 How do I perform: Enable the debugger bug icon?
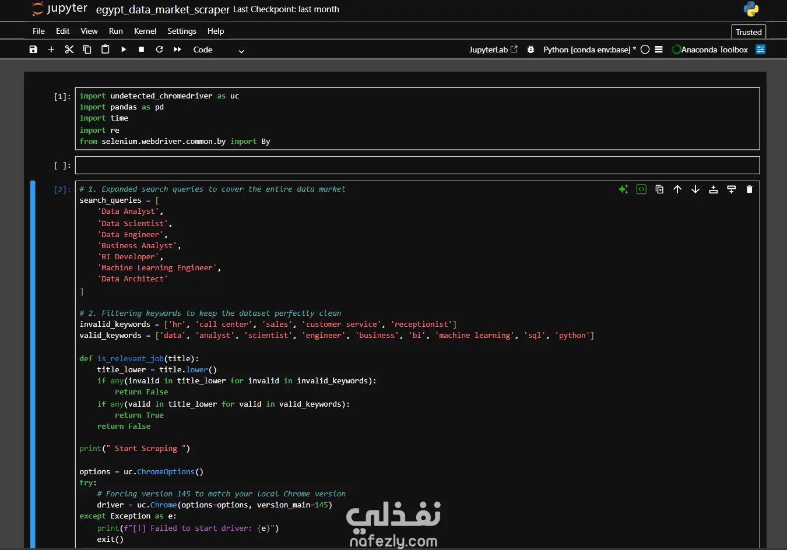tap(530, 50)
